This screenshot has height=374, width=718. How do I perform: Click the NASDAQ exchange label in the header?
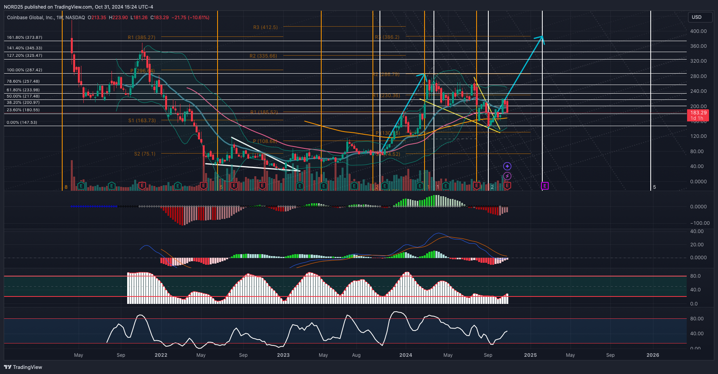pos(75,18)
